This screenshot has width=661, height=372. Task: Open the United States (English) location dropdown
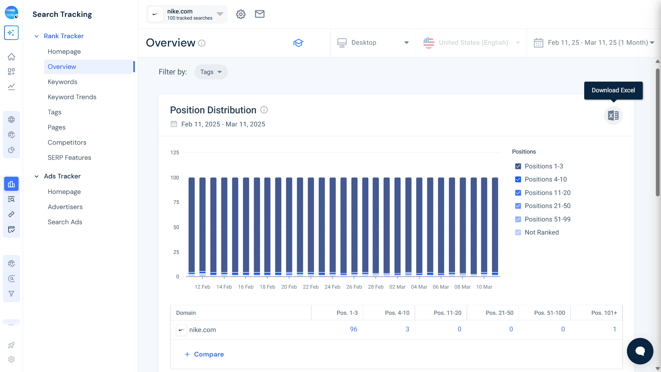471,43
